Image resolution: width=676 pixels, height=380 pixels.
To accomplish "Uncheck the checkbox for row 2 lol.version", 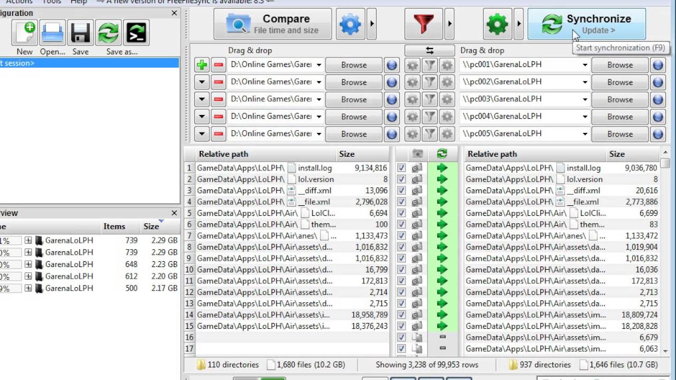I will pyautogui.click(x=401, y=179).
